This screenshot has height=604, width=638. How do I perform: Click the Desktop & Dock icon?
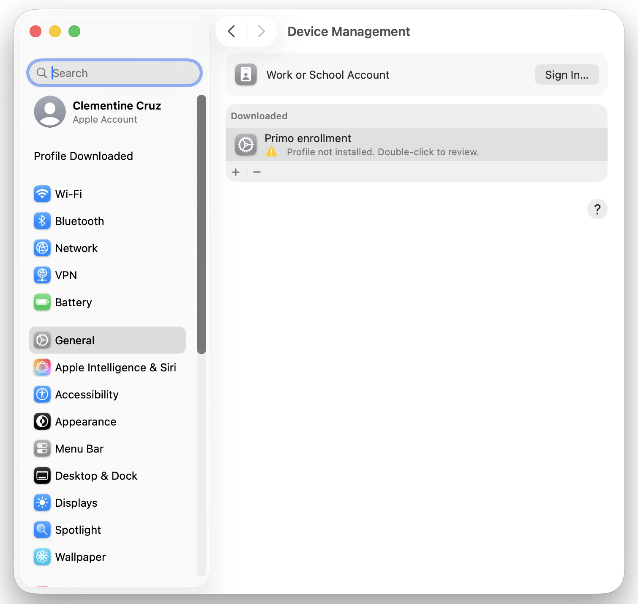tap(42, 475)
